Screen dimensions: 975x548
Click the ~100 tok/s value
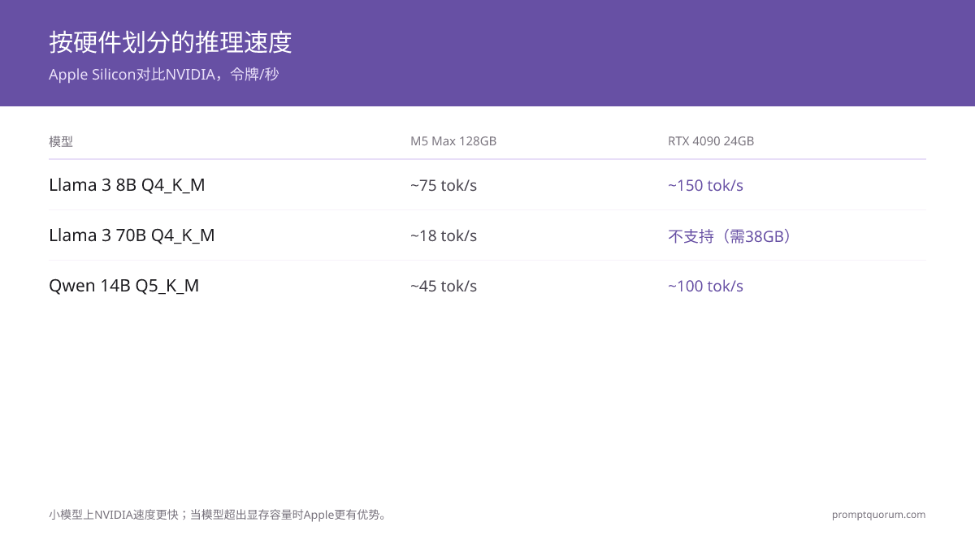[705, 286]
